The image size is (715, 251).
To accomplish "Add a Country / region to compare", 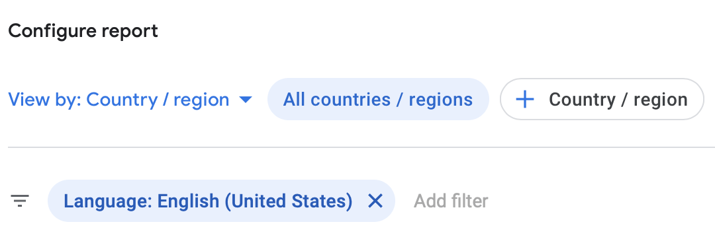I will click(602, 99).
